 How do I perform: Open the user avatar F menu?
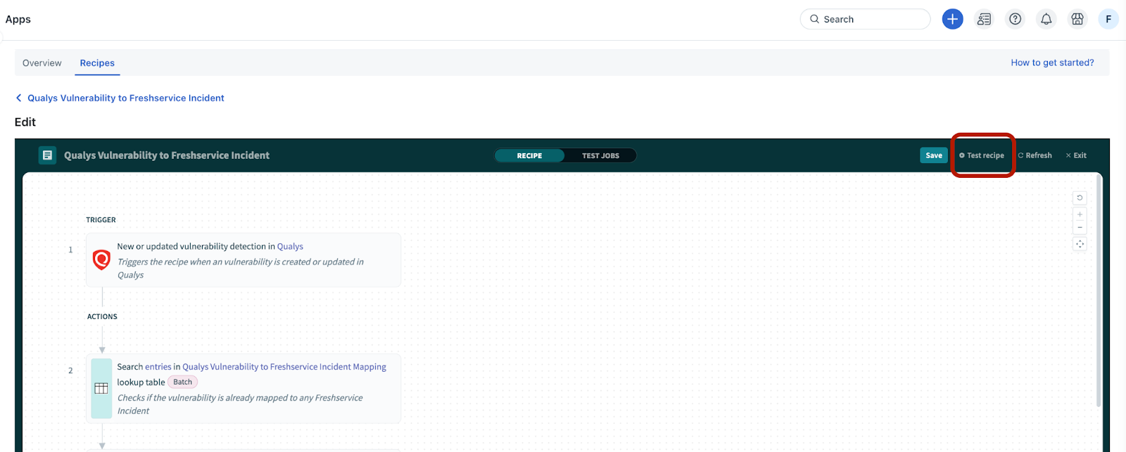1108,19
